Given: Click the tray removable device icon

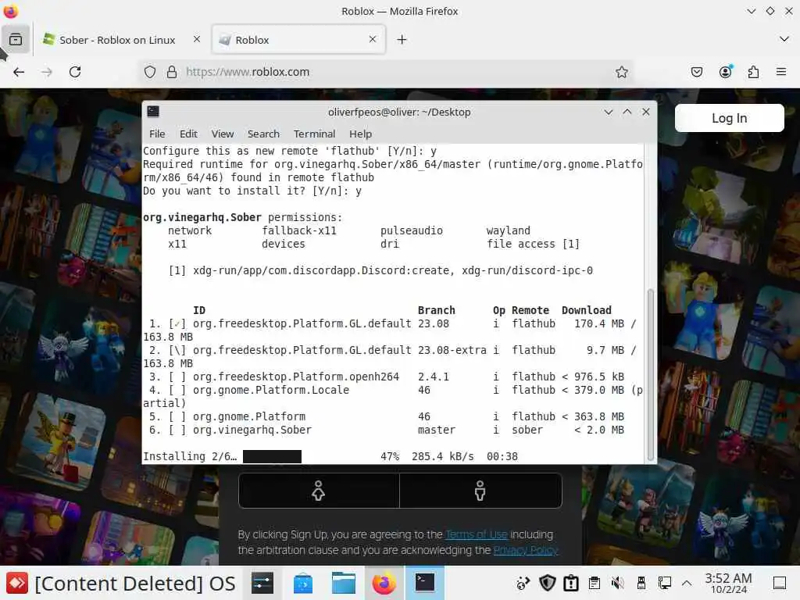Looking at the screenshot, I should pyautogui.click(x=641, y=583).
